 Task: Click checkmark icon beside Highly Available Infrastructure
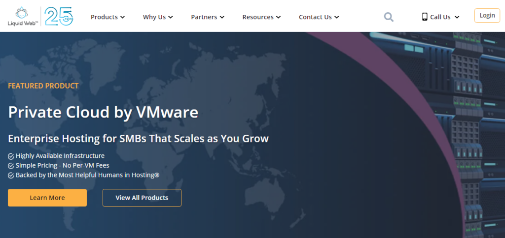pyautogui.click(x=11, y=156)
